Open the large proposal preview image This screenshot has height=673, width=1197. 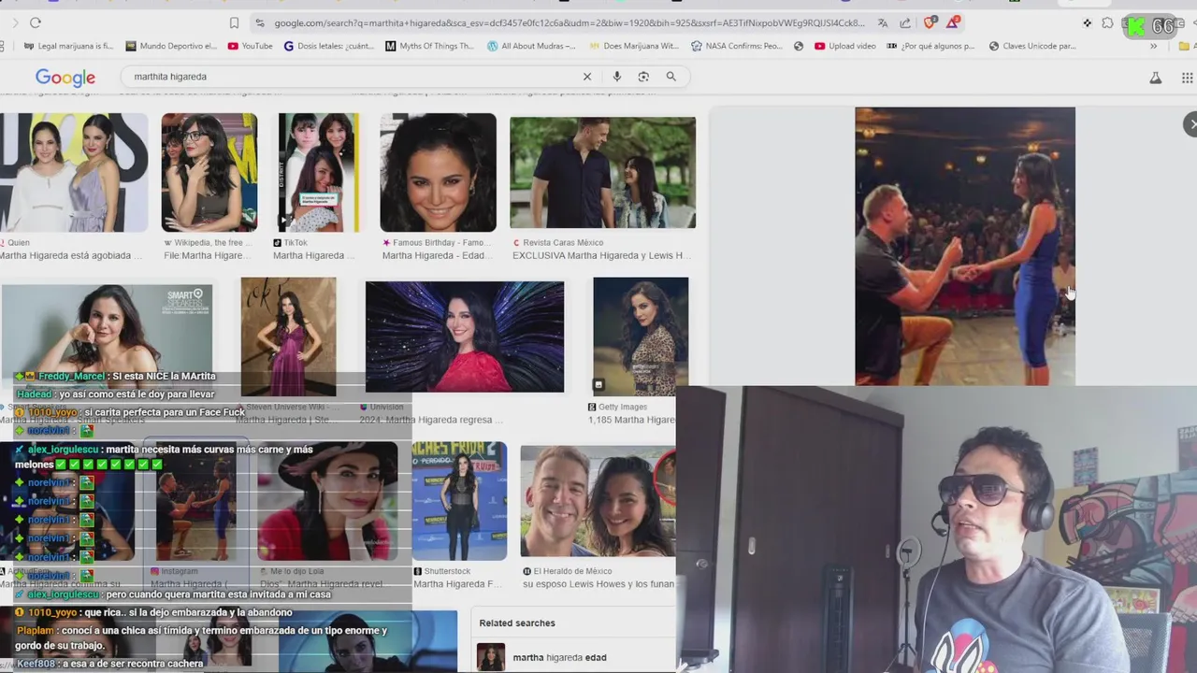965,246
